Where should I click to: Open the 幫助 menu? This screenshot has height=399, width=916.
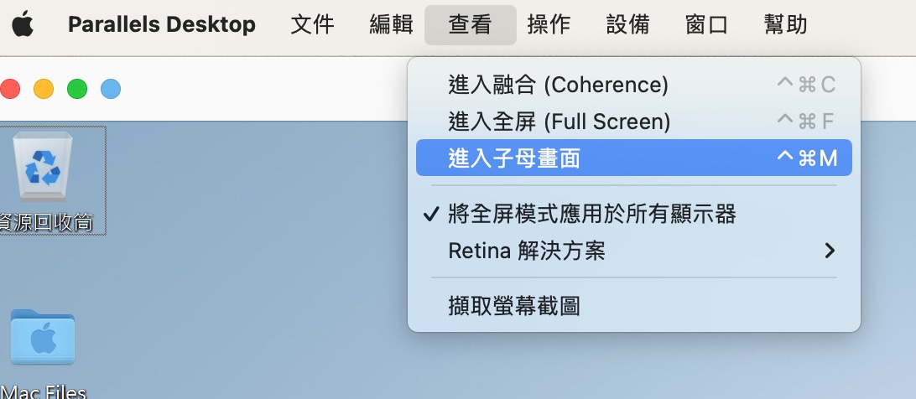pos(786,24)
